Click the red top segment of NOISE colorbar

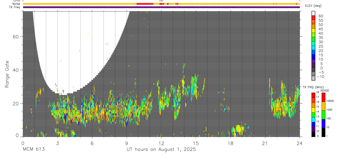324,97
